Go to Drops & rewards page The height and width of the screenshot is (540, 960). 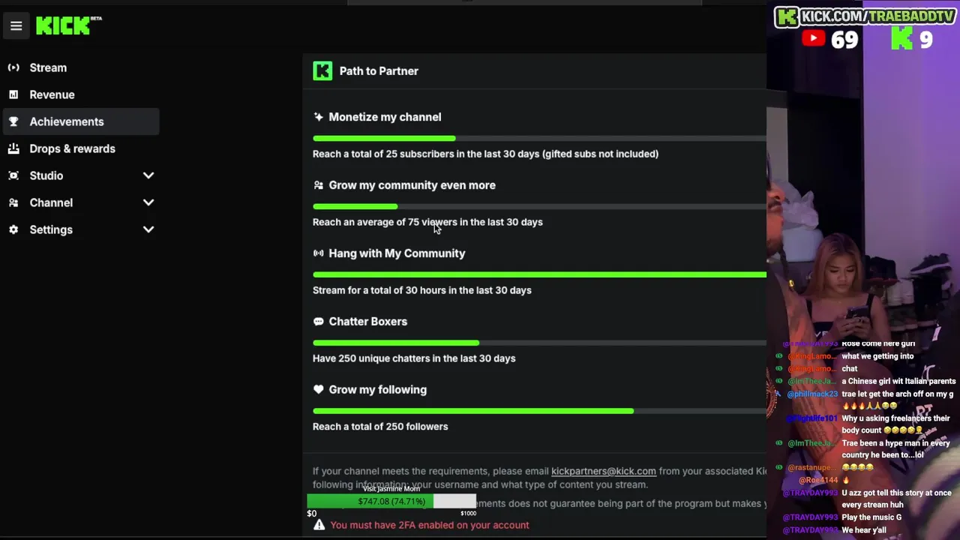[x=72, y=148]
